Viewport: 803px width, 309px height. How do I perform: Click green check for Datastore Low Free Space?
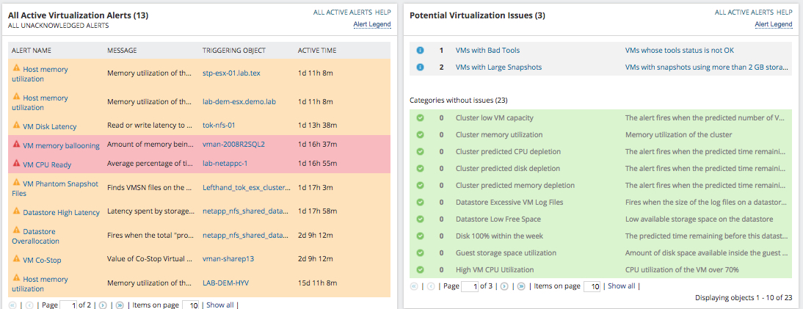tap(421, 219)
